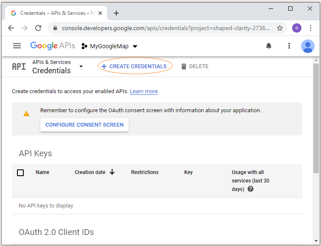Viewport: 321px width, 246px height.
Task: Click the browser forward arrow
Action: coord(25,28)
